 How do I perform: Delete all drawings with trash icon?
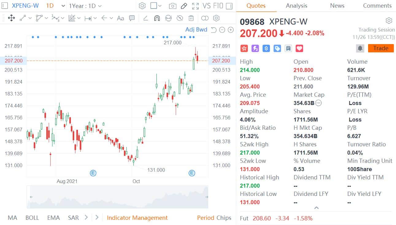(x=191, y=18)
